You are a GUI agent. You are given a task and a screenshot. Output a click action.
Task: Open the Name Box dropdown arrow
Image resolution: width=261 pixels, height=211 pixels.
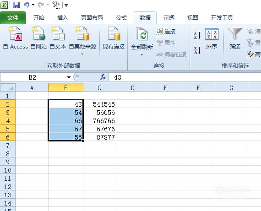[69, 77]
